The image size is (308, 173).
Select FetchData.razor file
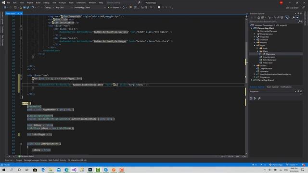click(x=269, y=60)
